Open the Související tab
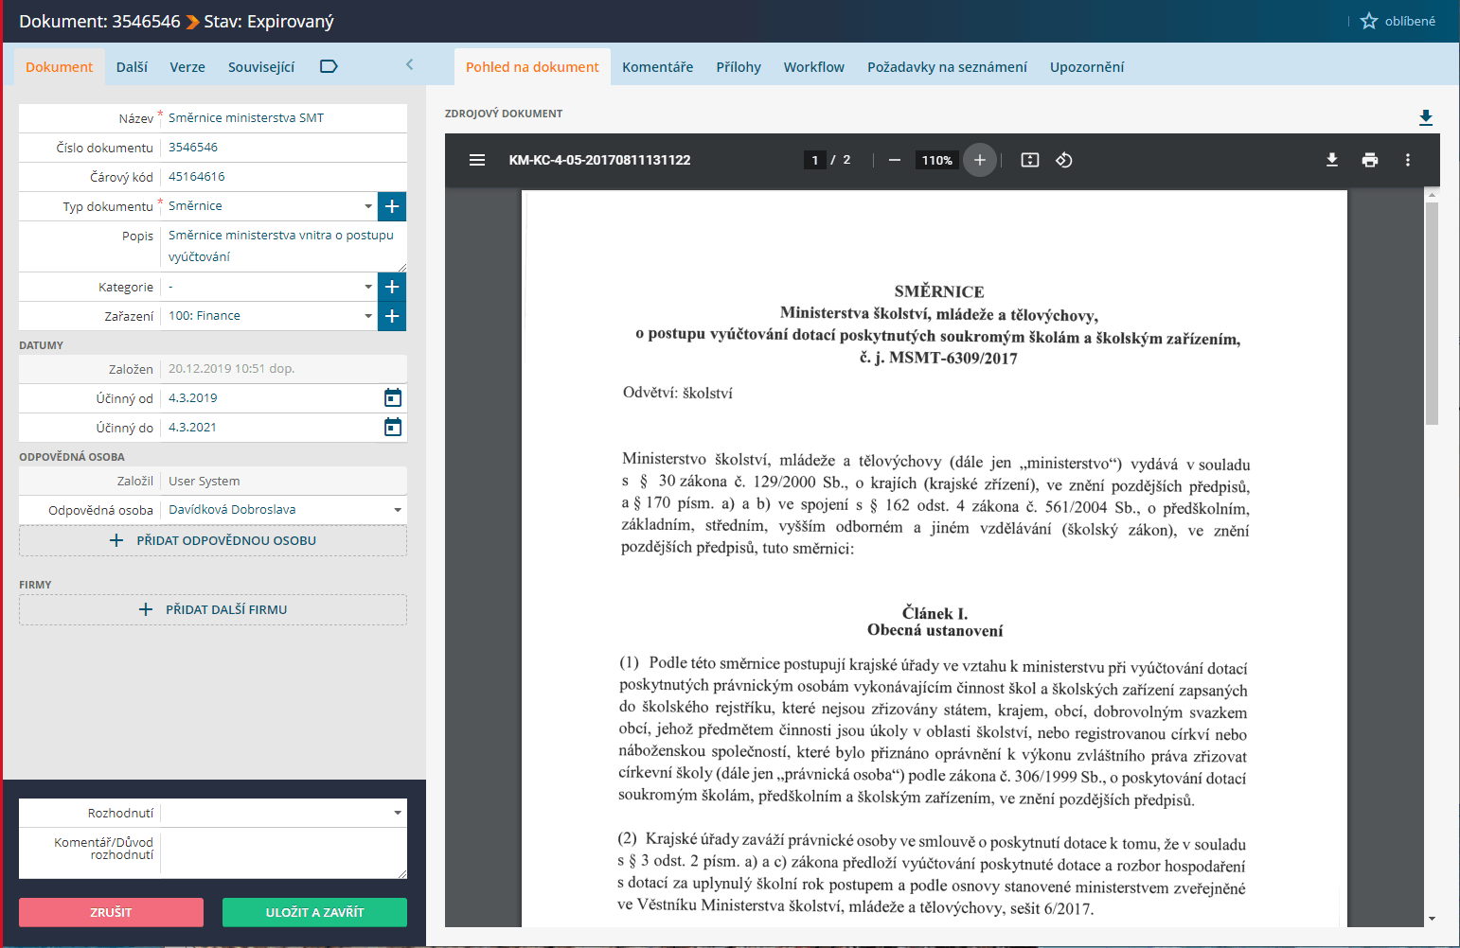1460x948 pixels. (261, 67)
